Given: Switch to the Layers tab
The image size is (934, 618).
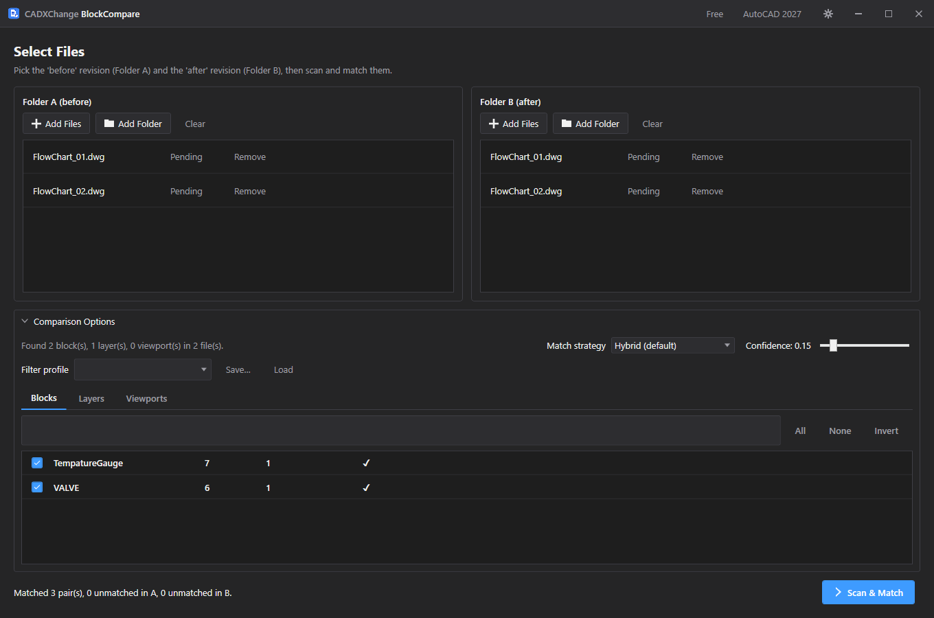Looking at the screenshot, I should [x=91, y=399].
